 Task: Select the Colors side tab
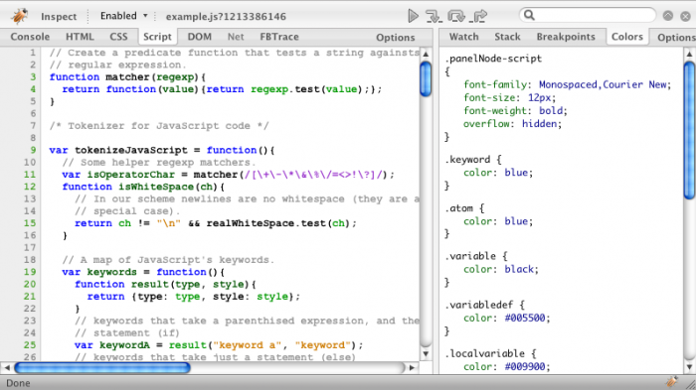click(627, 37)
